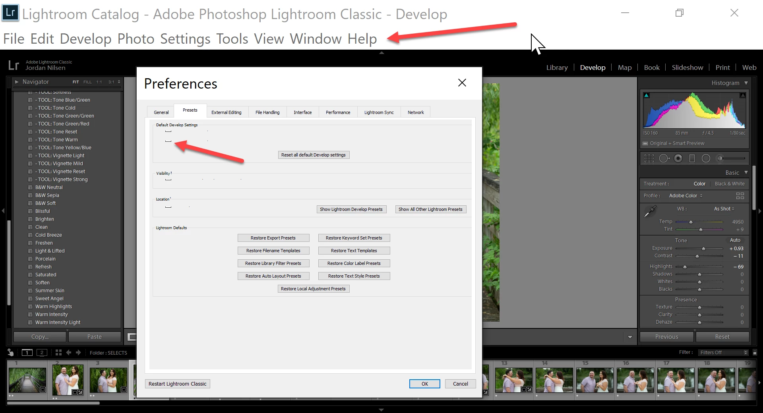Click the second window display button 2
The width and height of the screenshot is (763, 413).
[x=42, y=352]
